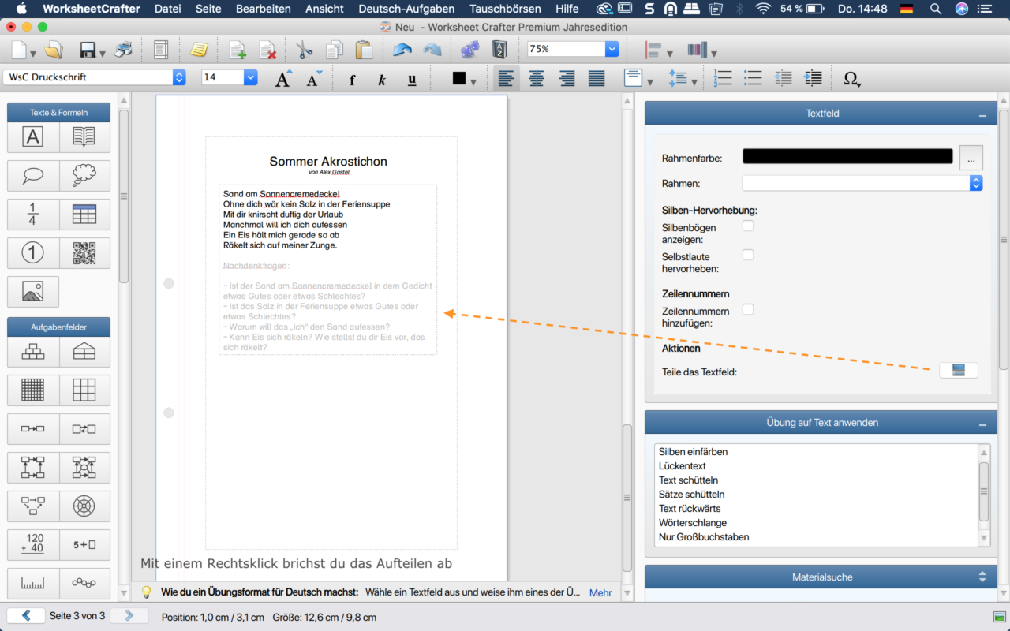Insert a speech bubble element

coord(32,175)
